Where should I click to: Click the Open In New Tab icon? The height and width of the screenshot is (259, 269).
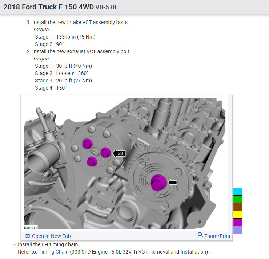pos(28,236)
